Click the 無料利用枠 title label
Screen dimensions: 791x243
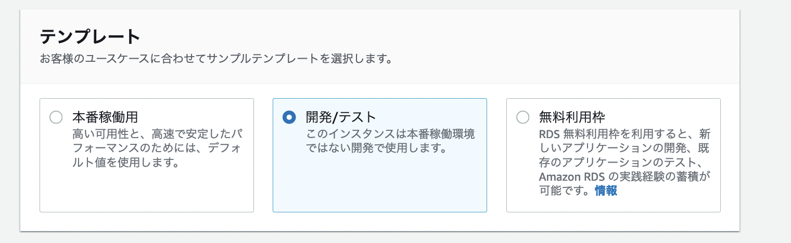pos(572,117)
